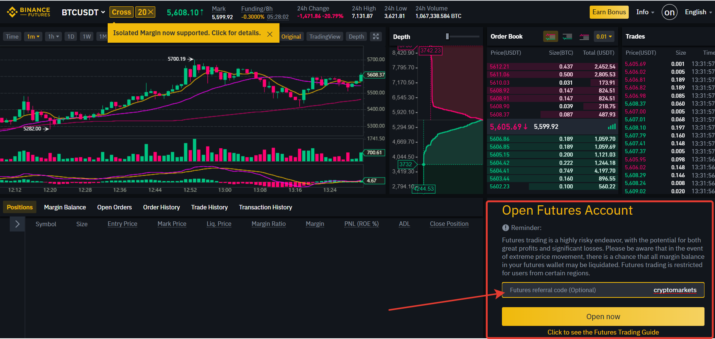This screenshot has width=715, height=339.
Task: Click the Mark price label in header
Action: 219,9
